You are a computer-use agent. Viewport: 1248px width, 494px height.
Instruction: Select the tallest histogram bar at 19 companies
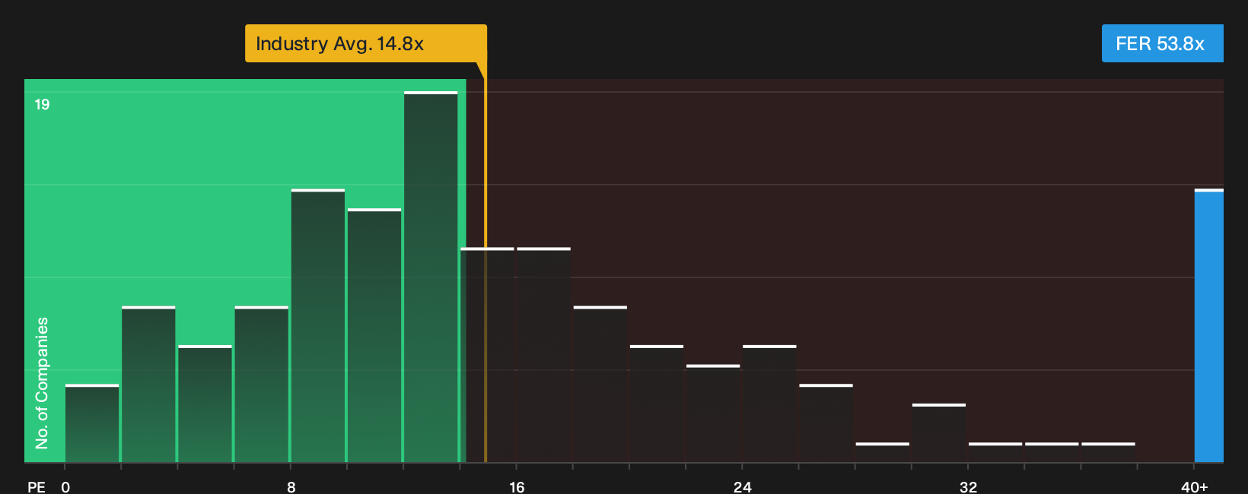[x=431, y=277]
